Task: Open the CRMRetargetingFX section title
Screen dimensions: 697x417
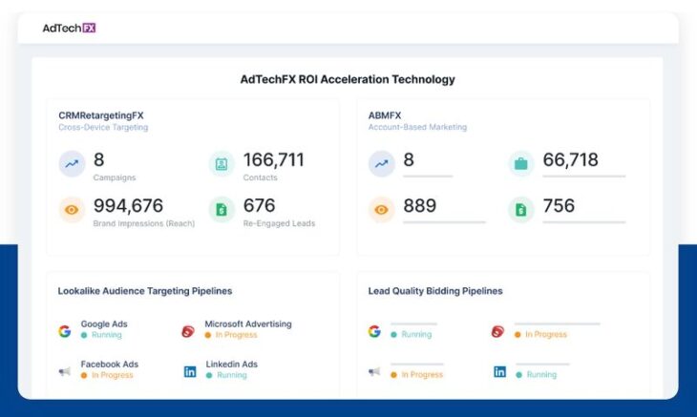Action: pos(100,115)
